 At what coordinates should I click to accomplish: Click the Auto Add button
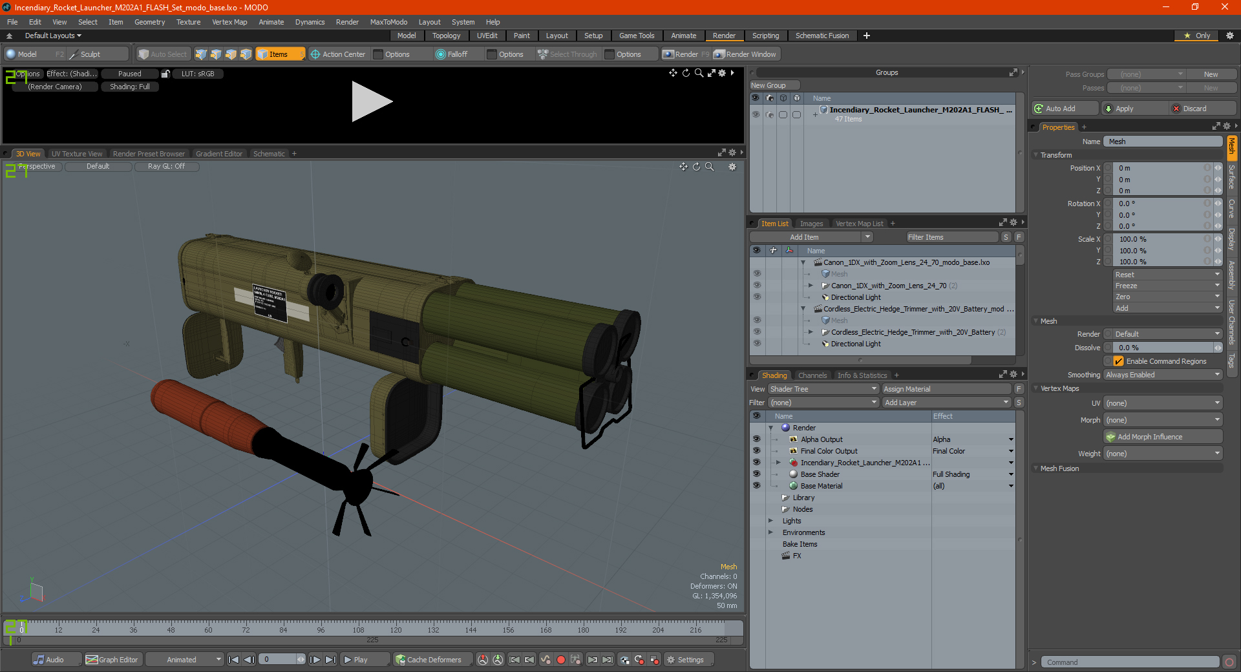pos(1066,109)
